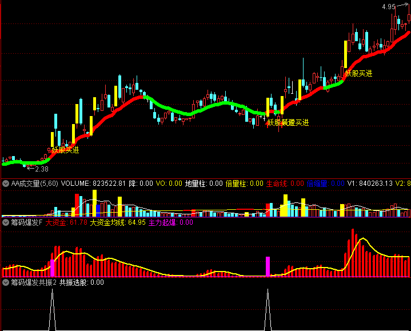Click the first magenta 主力起爆 bar
This screenshot has height=331, width=411.
tap(53, 268)
